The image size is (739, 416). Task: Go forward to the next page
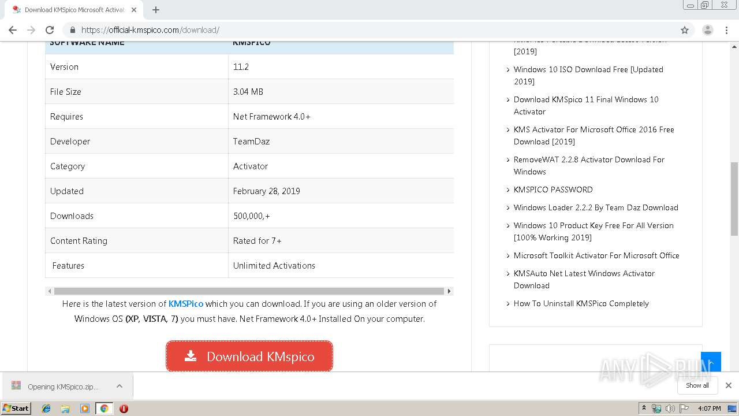[x=31, y=30]
